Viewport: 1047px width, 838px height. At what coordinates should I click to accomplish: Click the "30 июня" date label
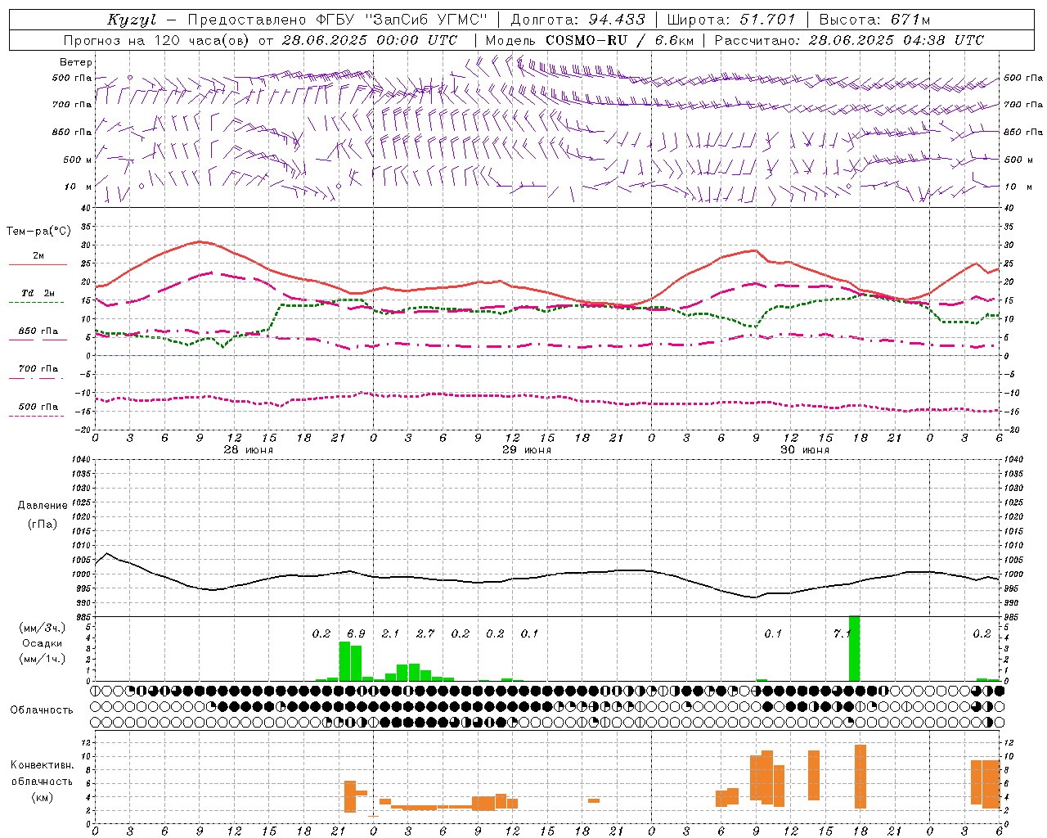[x=805, y=450]
